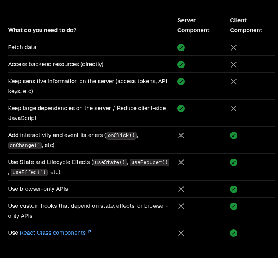Click external arrow icon beside React Class components

pos(89,231)
